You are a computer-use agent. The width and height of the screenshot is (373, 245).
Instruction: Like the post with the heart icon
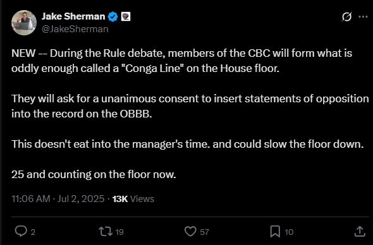(x=190, y=232)
